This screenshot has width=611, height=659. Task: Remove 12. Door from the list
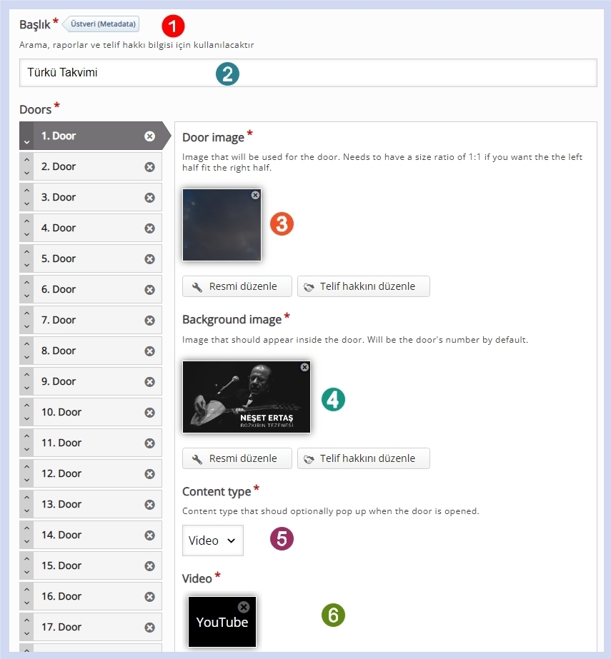point(149,474)
